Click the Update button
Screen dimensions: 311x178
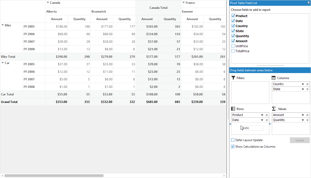300,140
